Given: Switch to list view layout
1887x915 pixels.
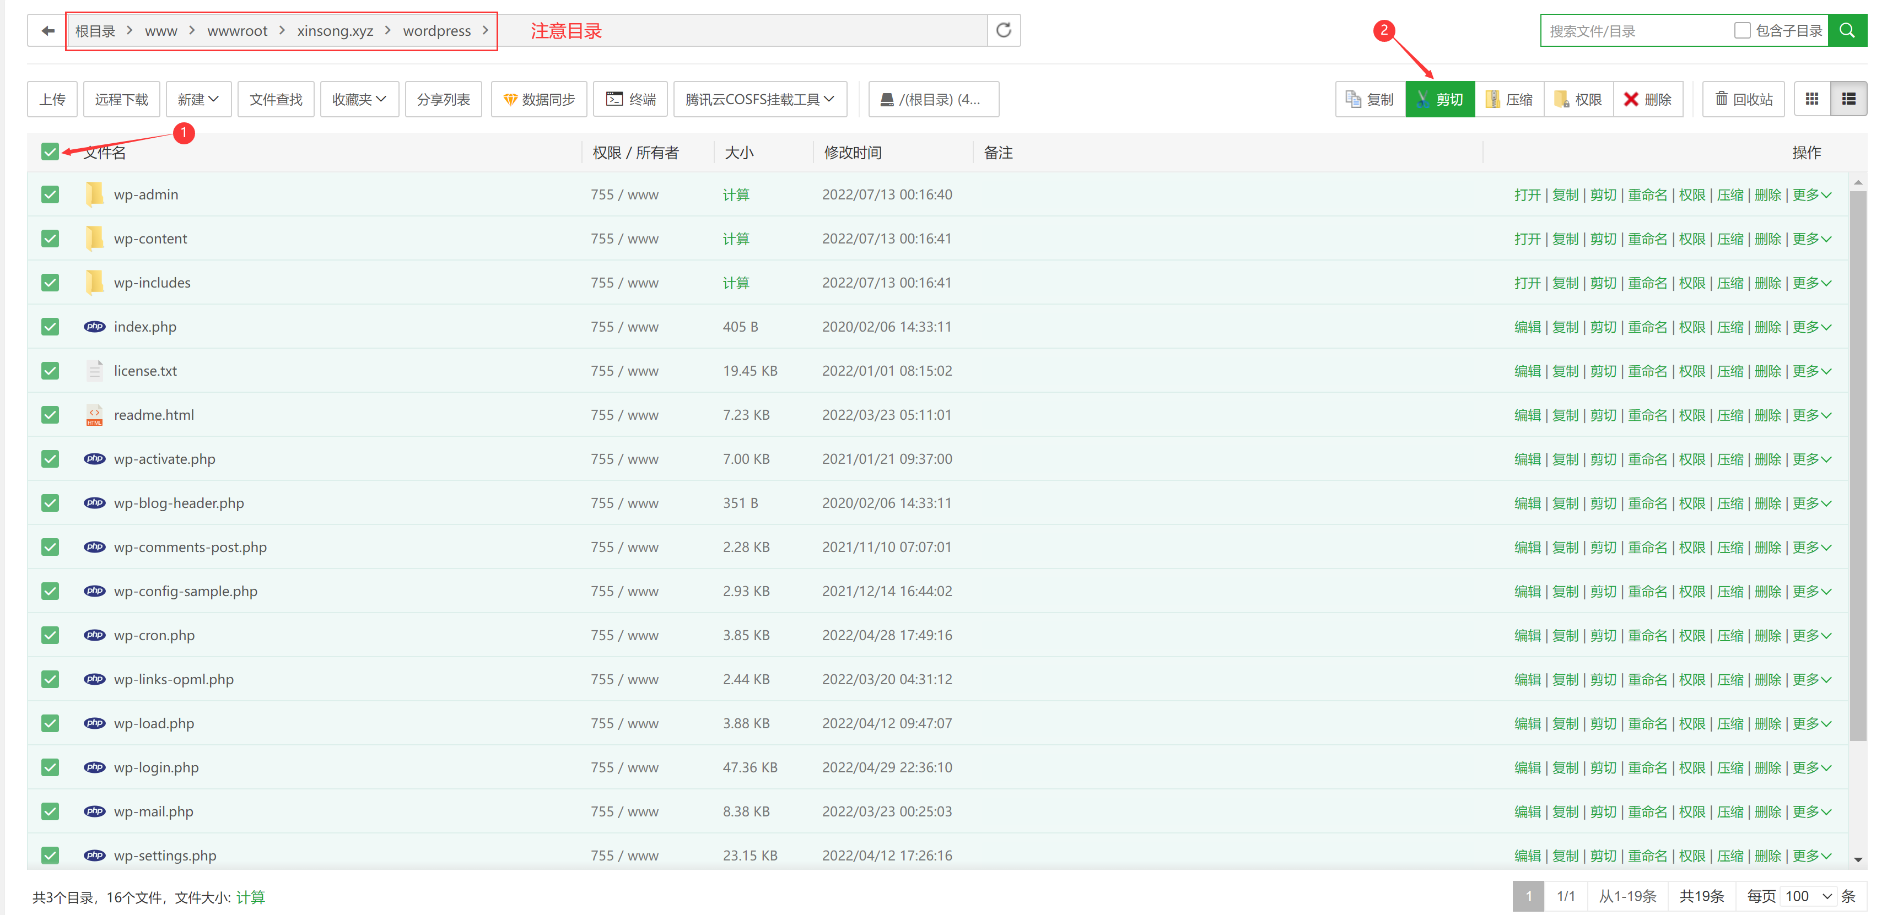Looking at the screenshot, I should (1848, 100).
